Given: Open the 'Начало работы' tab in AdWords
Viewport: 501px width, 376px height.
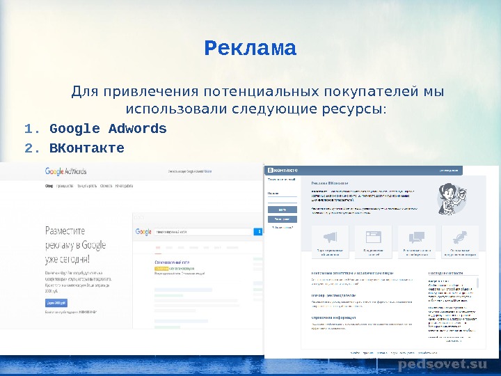Looking at the screenshot, I should (125, 186).
